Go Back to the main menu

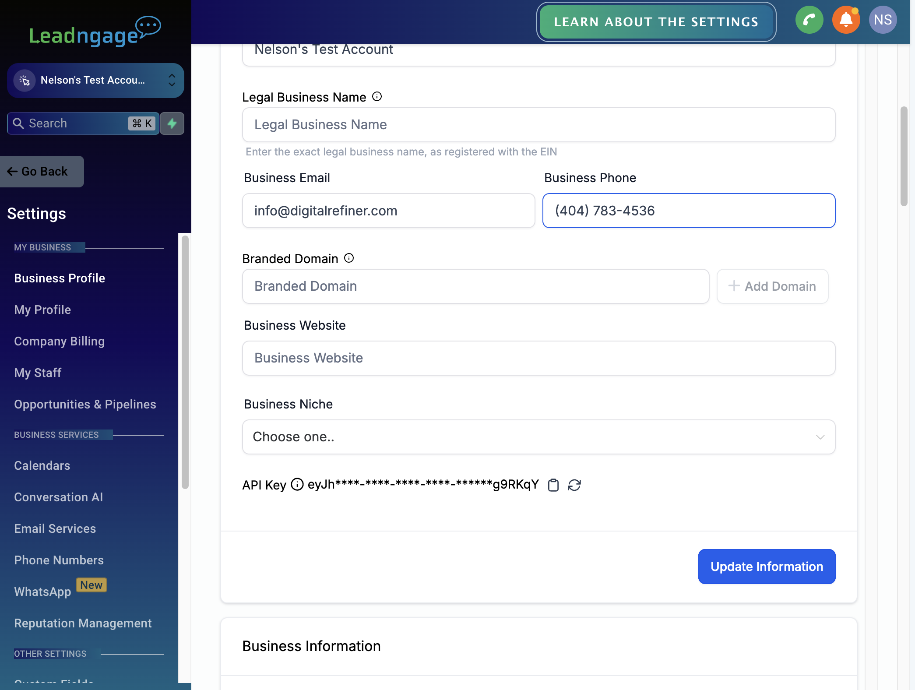(x=42, y=172)
